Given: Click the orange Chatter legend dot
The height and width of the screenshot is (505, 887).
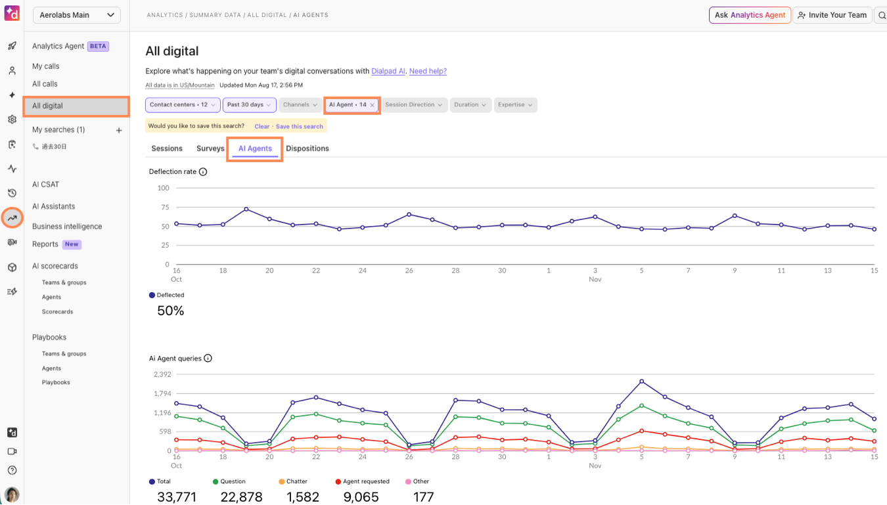Looking at the screenshot, I should [x=281, y=482].
